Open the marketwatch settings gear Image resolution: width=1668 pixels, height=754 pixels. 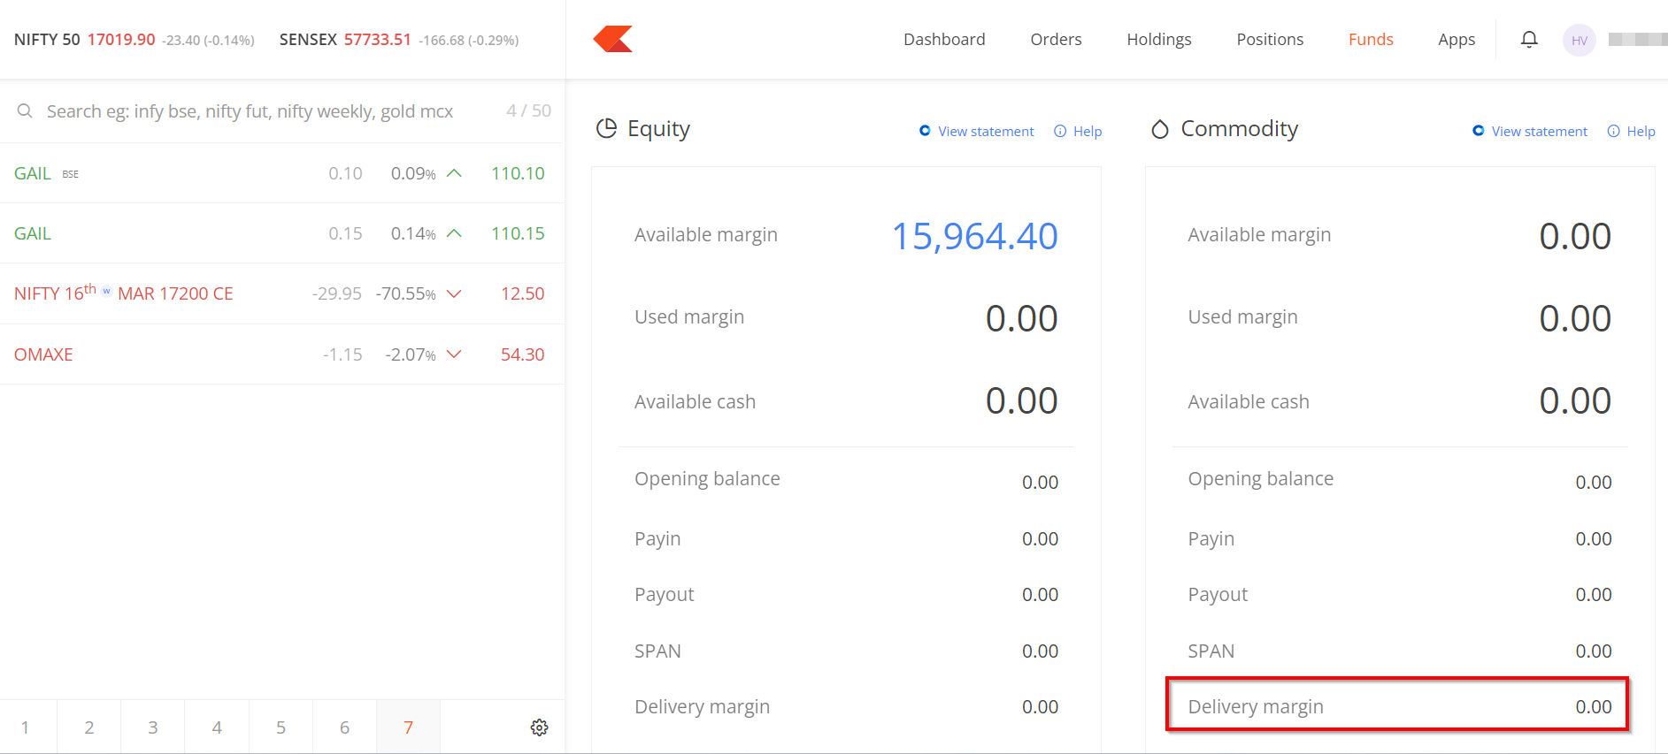point(539,727)
